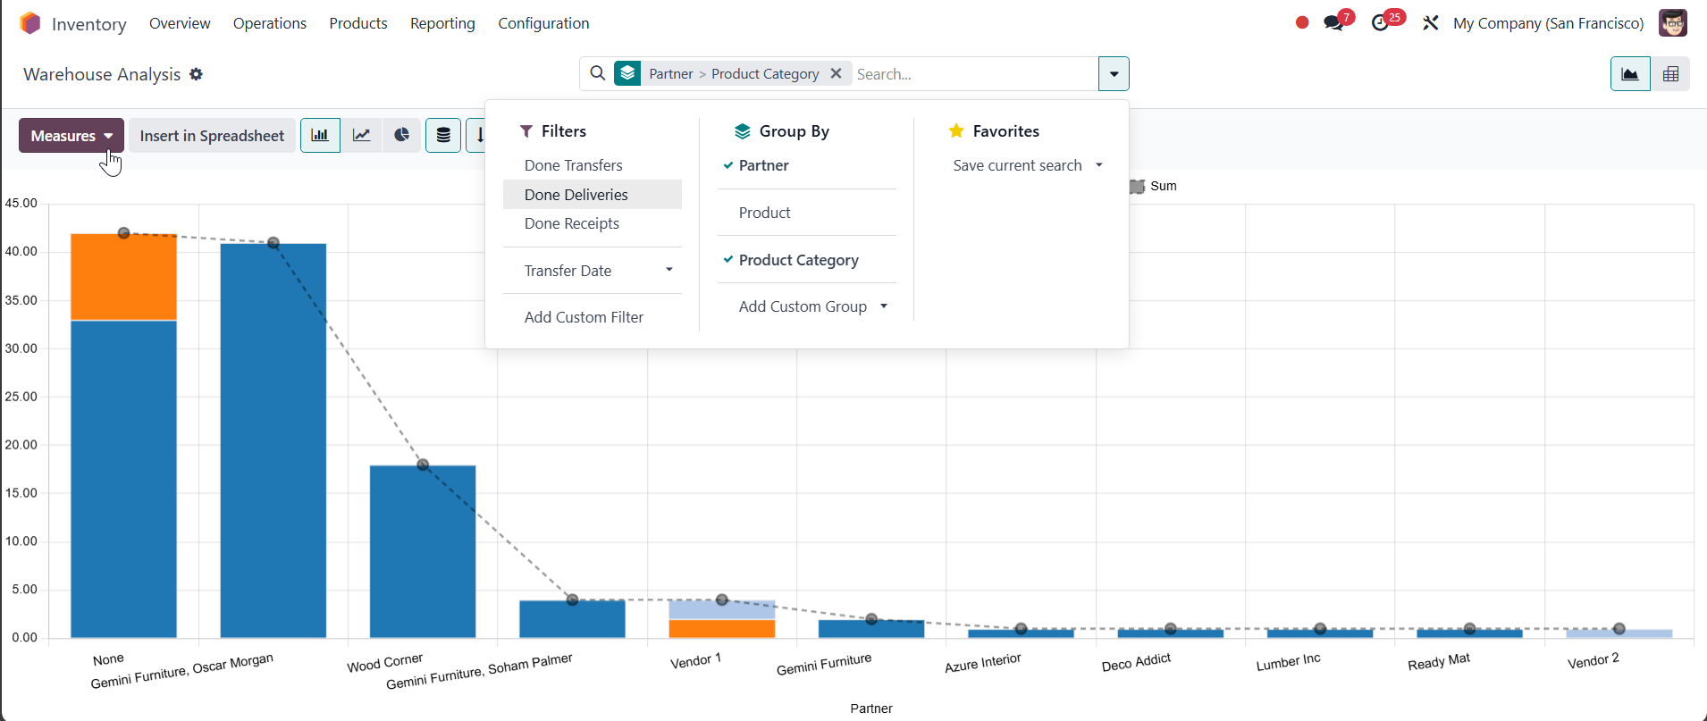The height and width of the screenshot is (721, 1707).
Task: Click the Odoo Inventory app logo
Action: click(30, 23)
